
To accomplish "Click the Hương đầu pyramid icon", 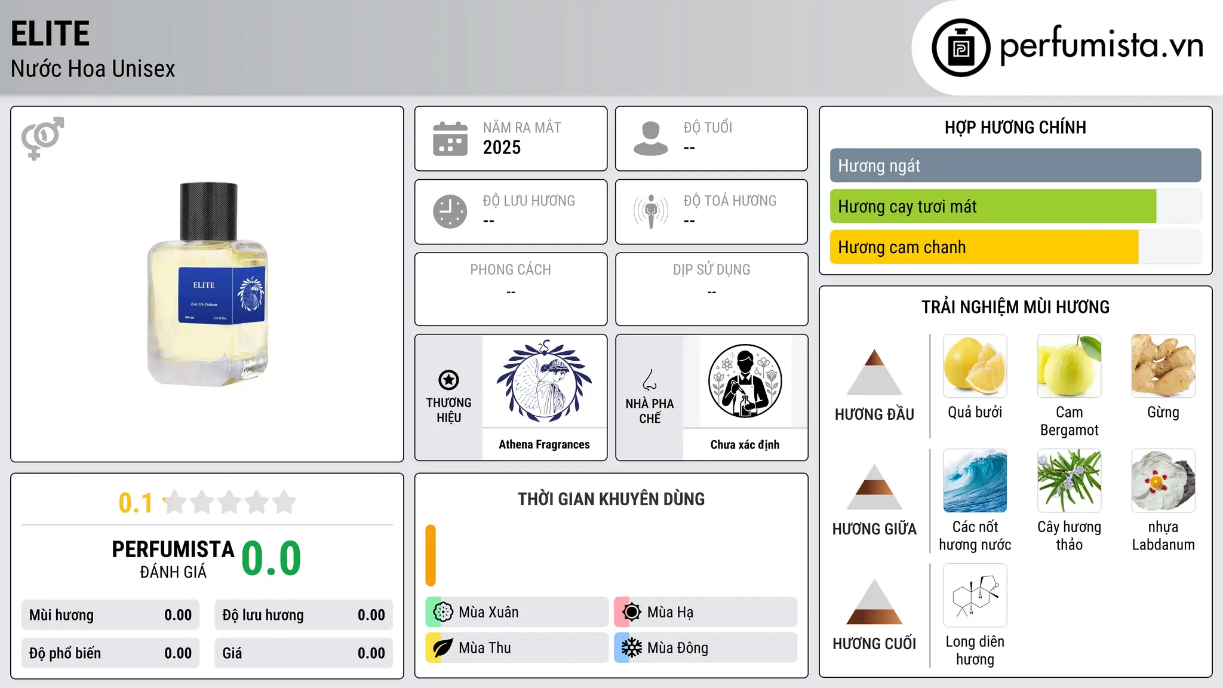I will (x=874, y=372).
